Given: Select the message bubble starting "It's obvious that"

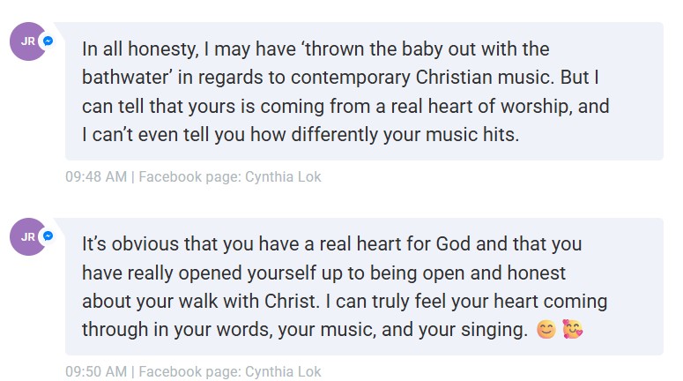Looking at the screenshot, I should coord(364,287).
